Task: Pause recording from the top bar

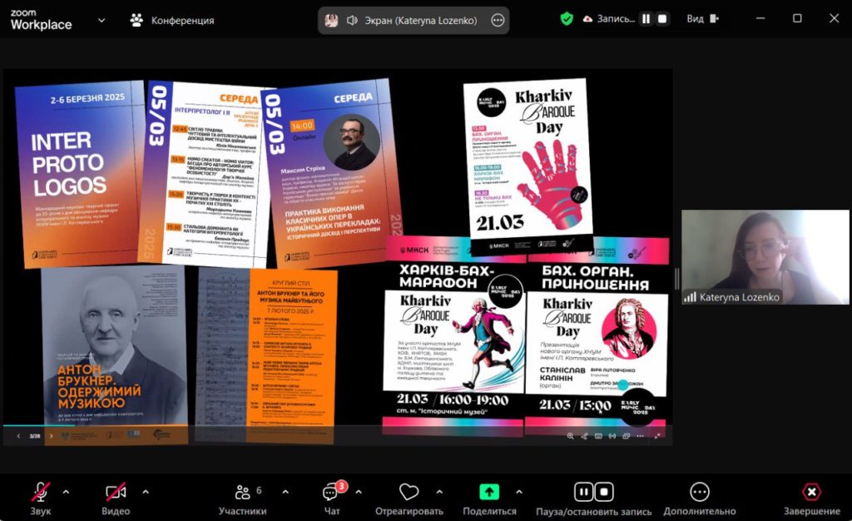Action: [646, 19]
